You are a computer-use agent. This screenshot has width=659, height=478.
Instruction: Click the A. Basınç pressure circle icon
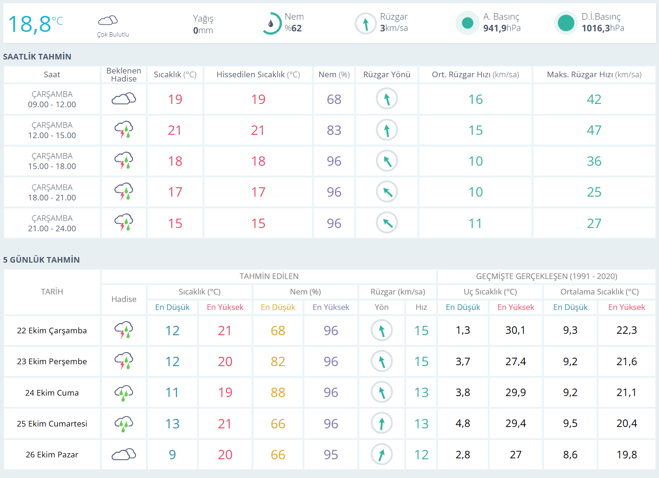point(467,23)
